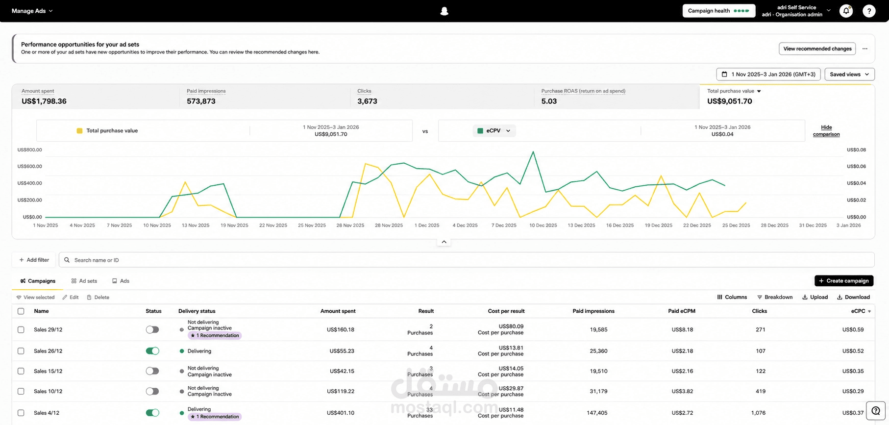Open the more options ellipsis on the performance banner
The height and width of the screenshot is (425, 889).
[x=865, y=49]
